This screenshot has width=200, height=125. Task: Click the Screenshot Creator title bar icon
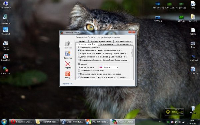(62, 33)
